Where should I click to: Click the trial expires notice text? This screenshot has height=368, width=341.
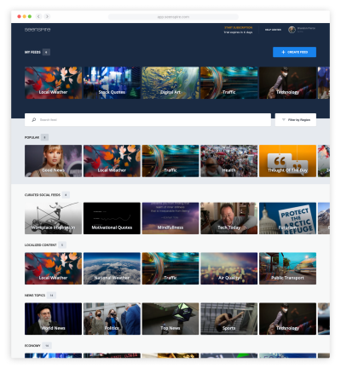[238, 32]
